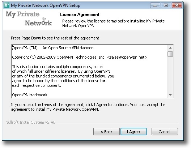Open the green wifi icon system menu
The height and width of the screenshot is (148, 191).
coord(7,5)
